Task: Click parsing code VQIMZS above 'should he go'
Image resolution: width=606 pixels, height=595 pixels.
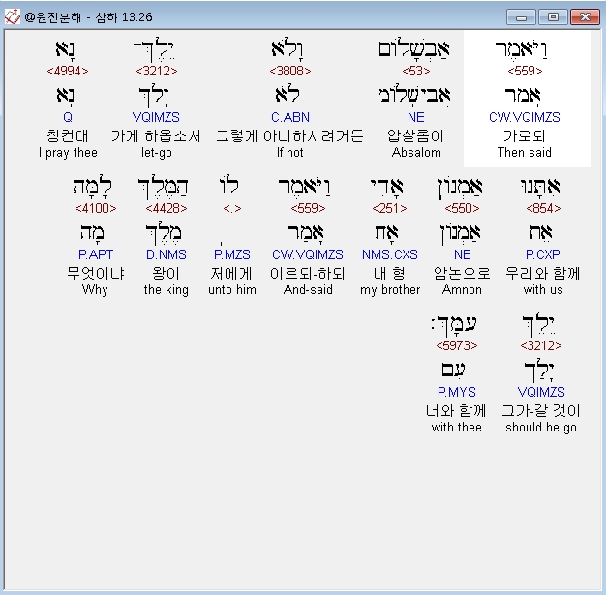Action: (541, 392)
